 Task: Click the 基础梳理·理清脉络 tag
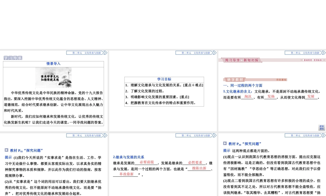coord(313,60)
